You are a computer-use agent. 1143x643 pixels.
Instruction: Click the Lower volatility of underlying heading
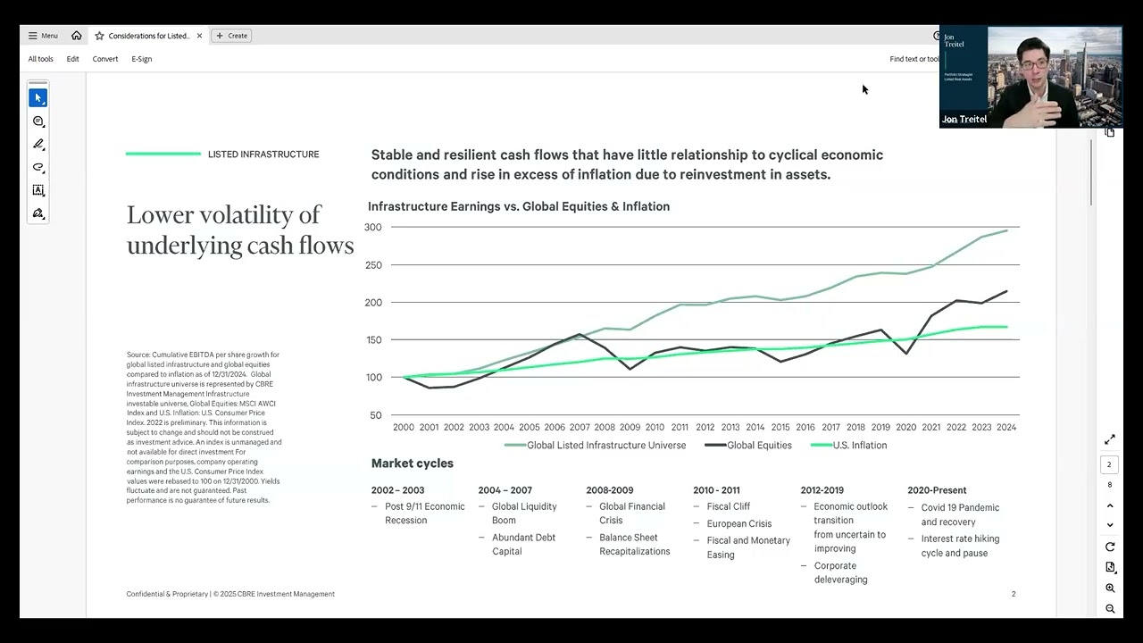240,230
